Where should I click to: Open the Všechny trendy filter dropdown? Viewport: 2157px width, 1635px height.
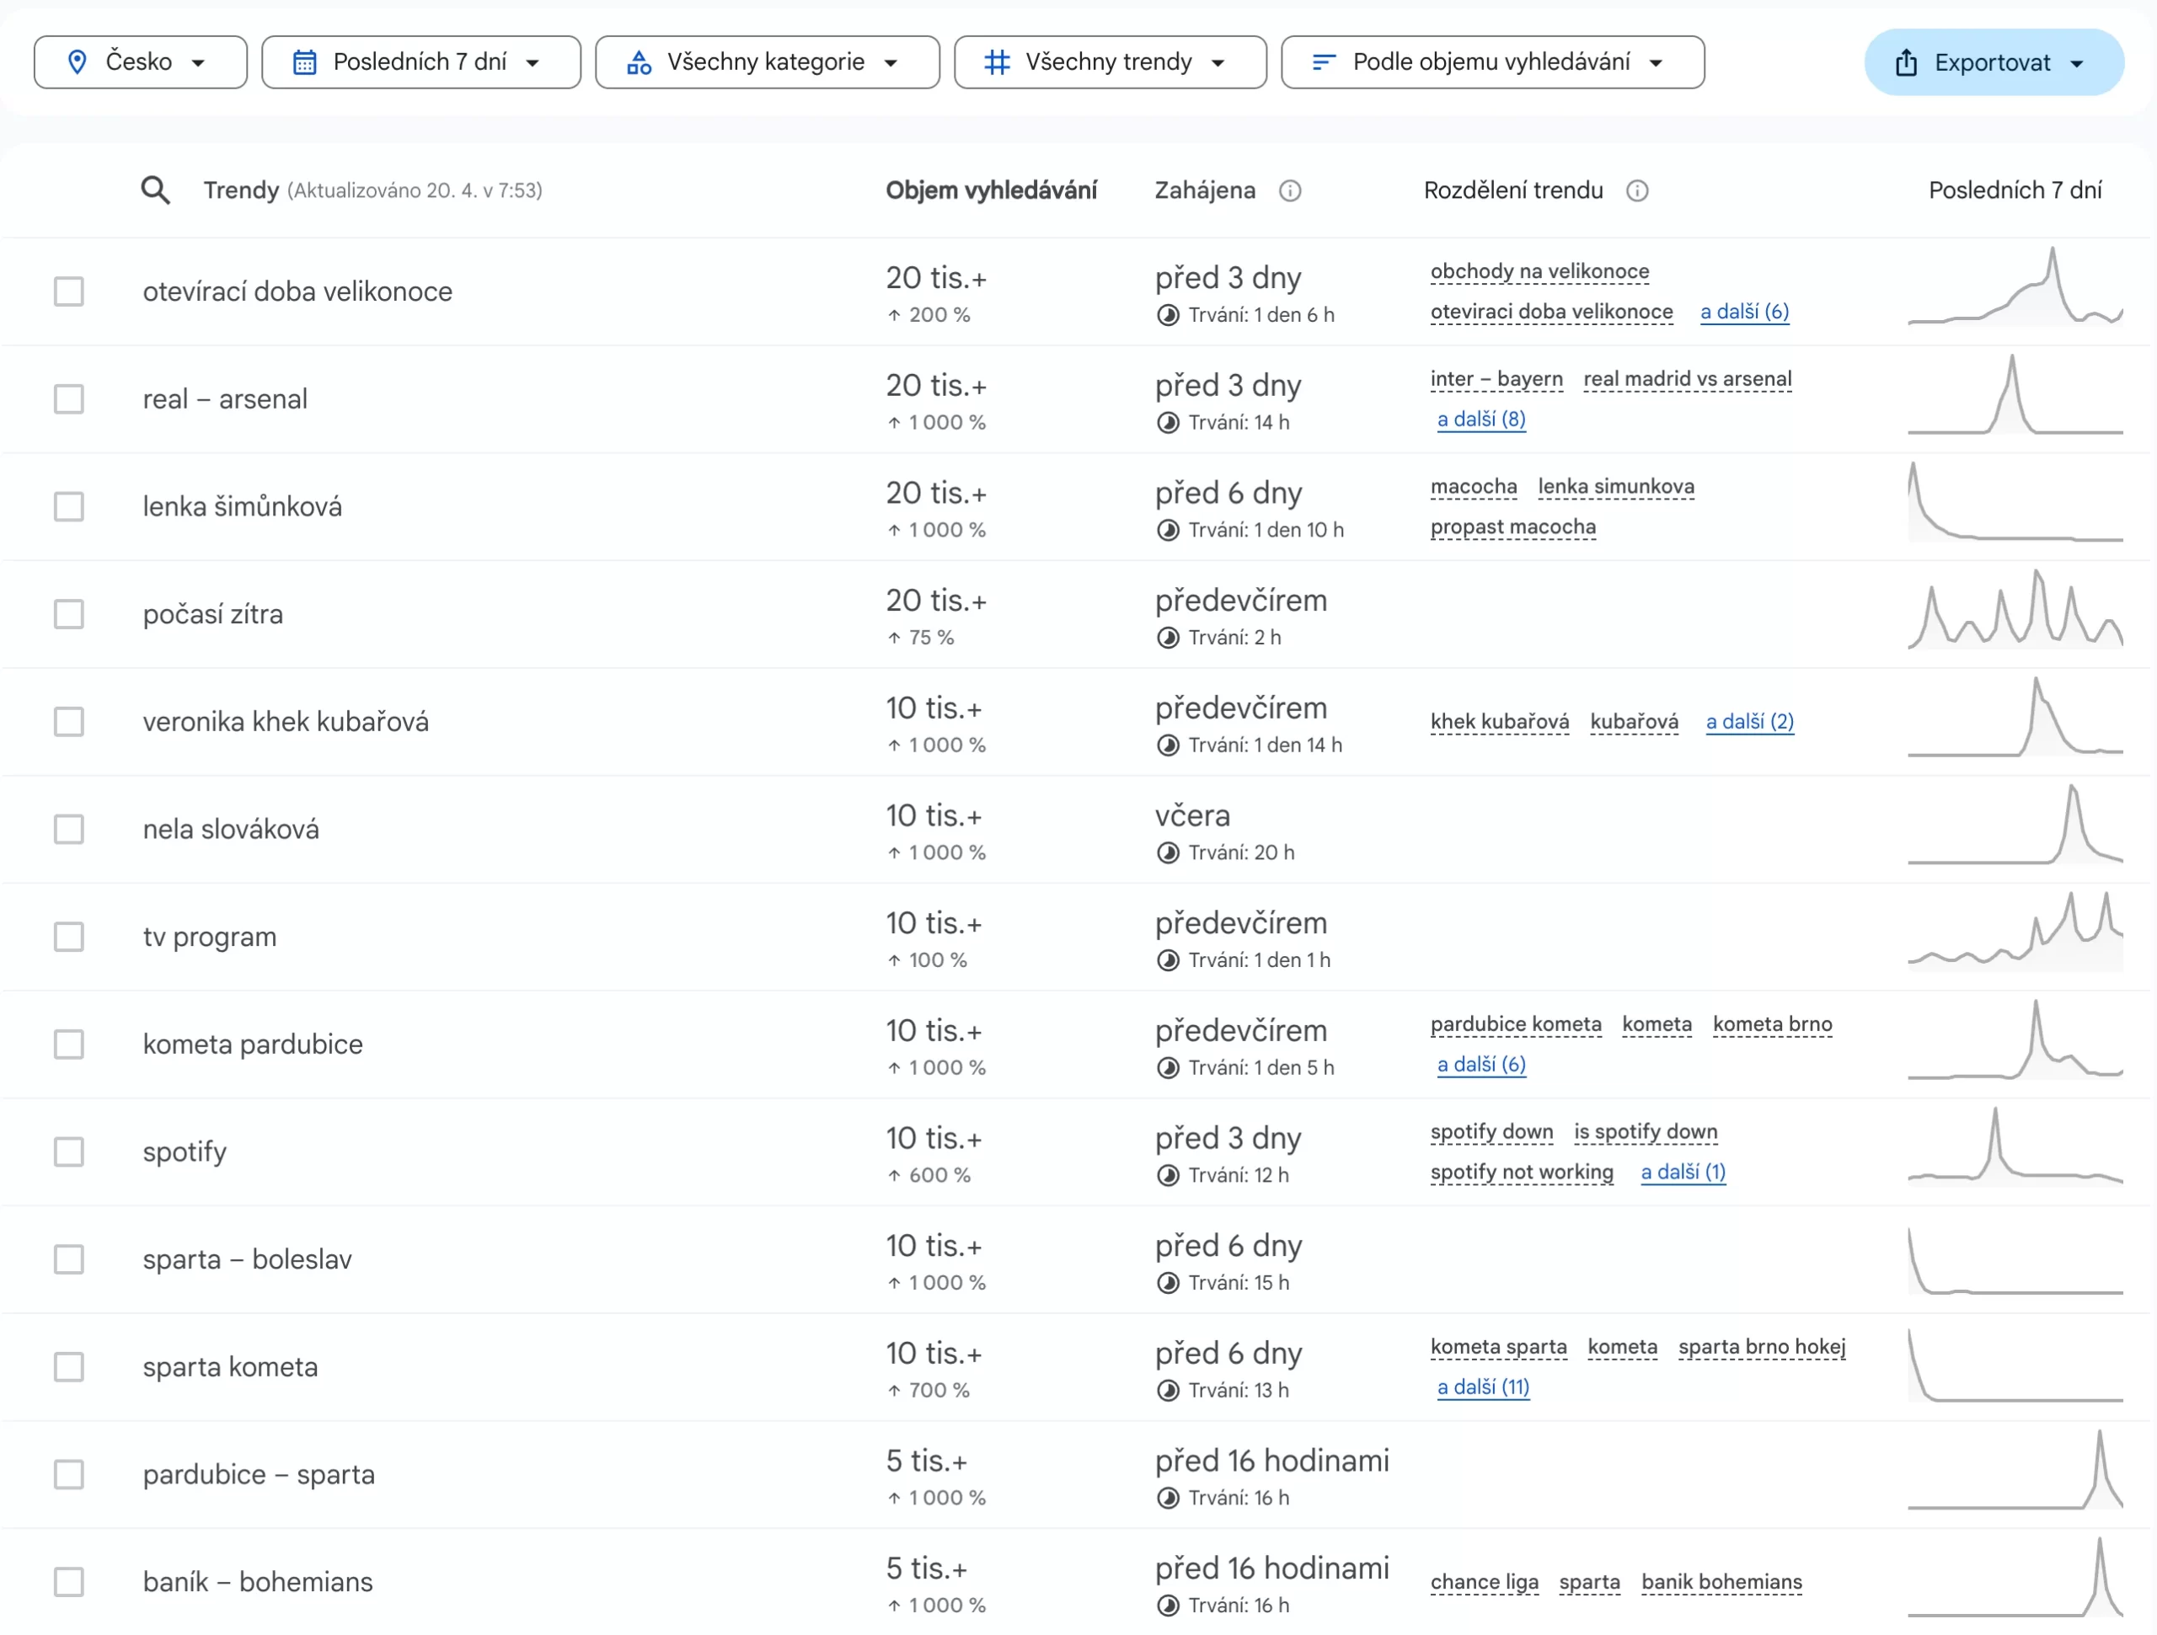click(1217, 62)
